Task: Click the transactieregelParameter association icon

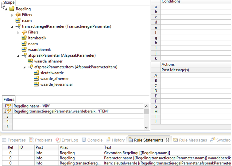Action: click(x=18, y=26)
